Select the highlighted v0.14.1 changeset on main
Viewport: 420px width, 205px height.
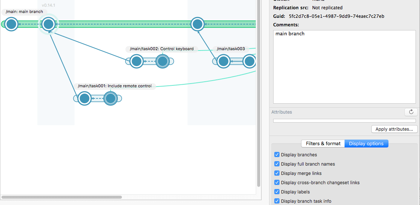click(x=48, y=24)
